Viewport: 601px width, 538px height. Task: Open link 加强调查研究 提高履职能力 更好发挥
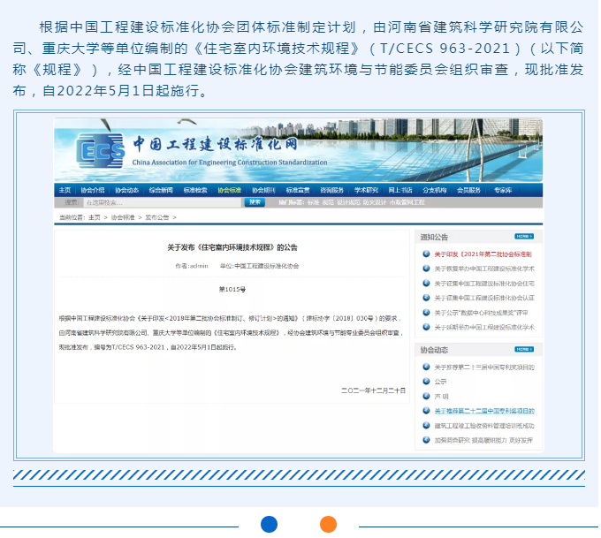(483, 440)
